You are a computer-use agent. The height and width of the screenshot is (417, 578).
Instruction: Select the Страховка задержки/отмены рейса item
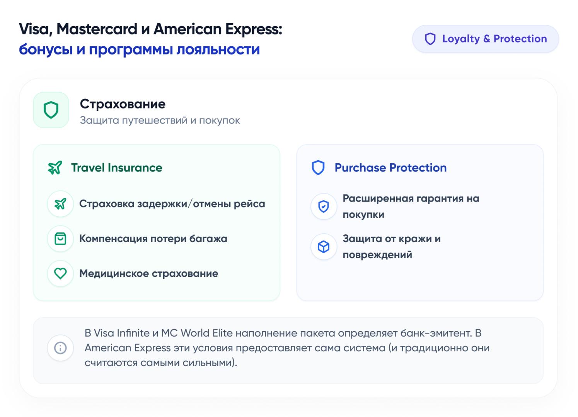172,204
